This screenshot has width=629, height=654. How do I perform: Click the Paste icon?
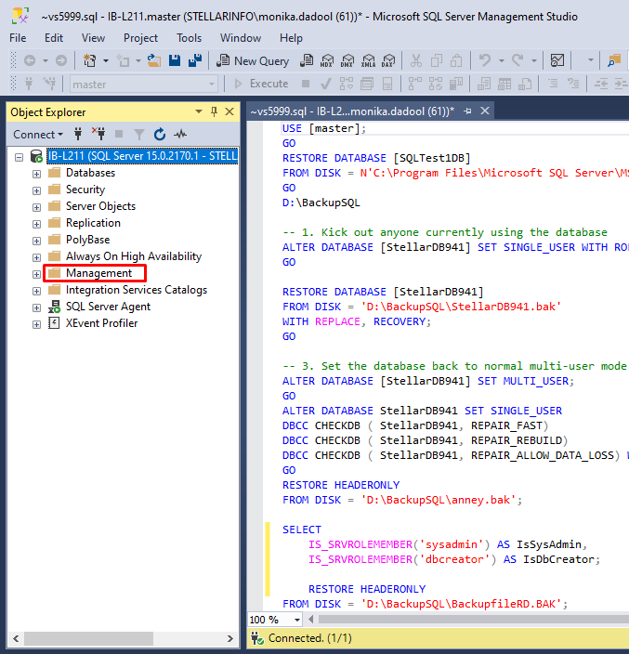456,61
